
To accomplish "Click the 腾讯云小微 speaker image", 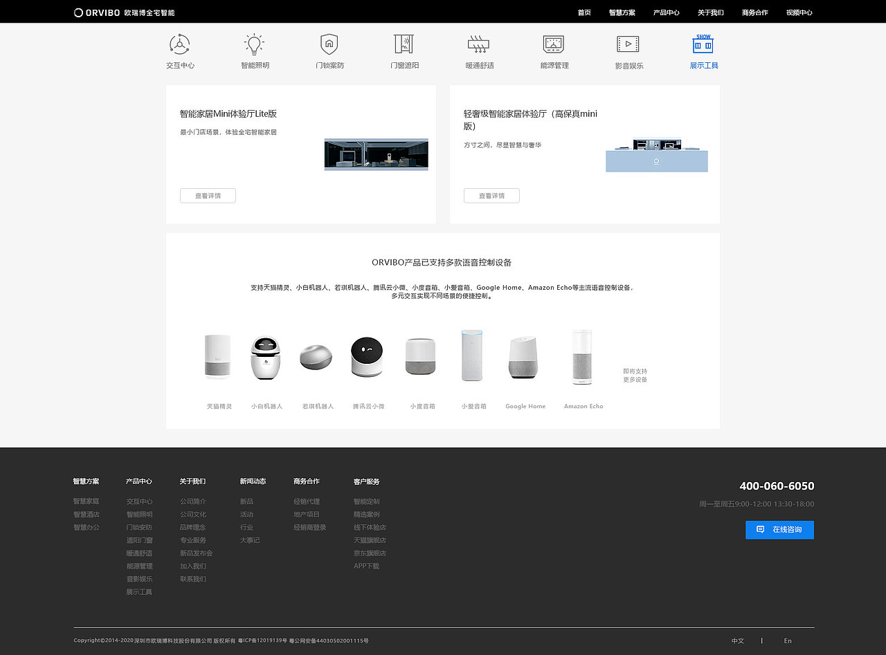I will [367, 357].
